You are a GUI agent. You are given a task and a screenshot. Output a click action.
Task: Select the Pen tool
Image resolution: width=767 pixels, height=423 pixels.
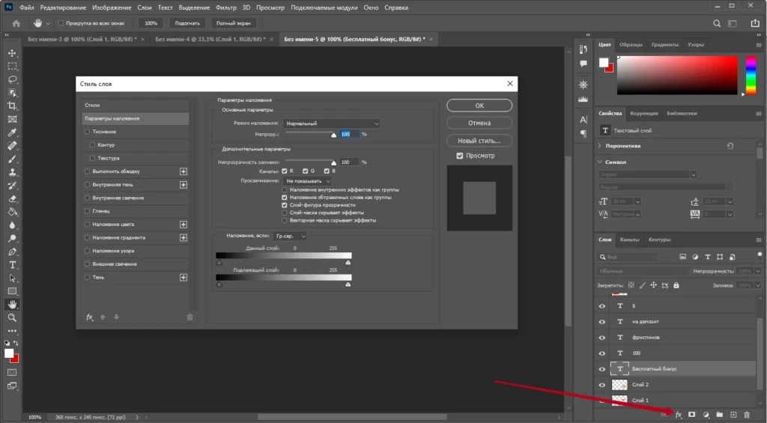point(12,252)
